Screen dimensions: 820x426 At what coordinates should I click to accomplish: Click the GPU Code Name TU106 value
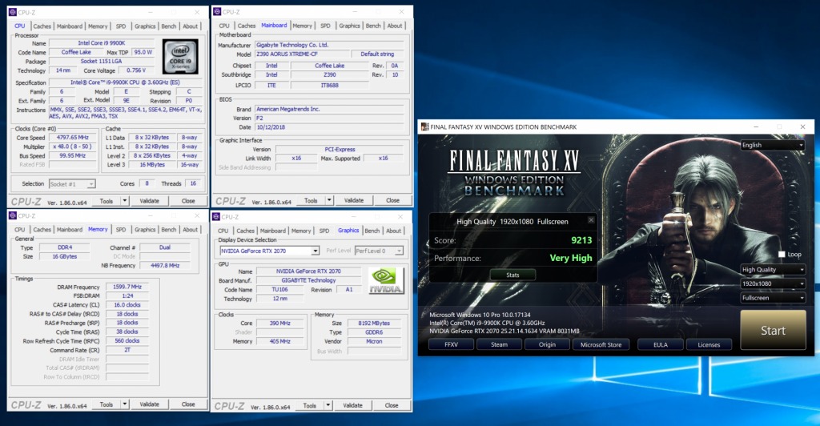coord(279,289)
